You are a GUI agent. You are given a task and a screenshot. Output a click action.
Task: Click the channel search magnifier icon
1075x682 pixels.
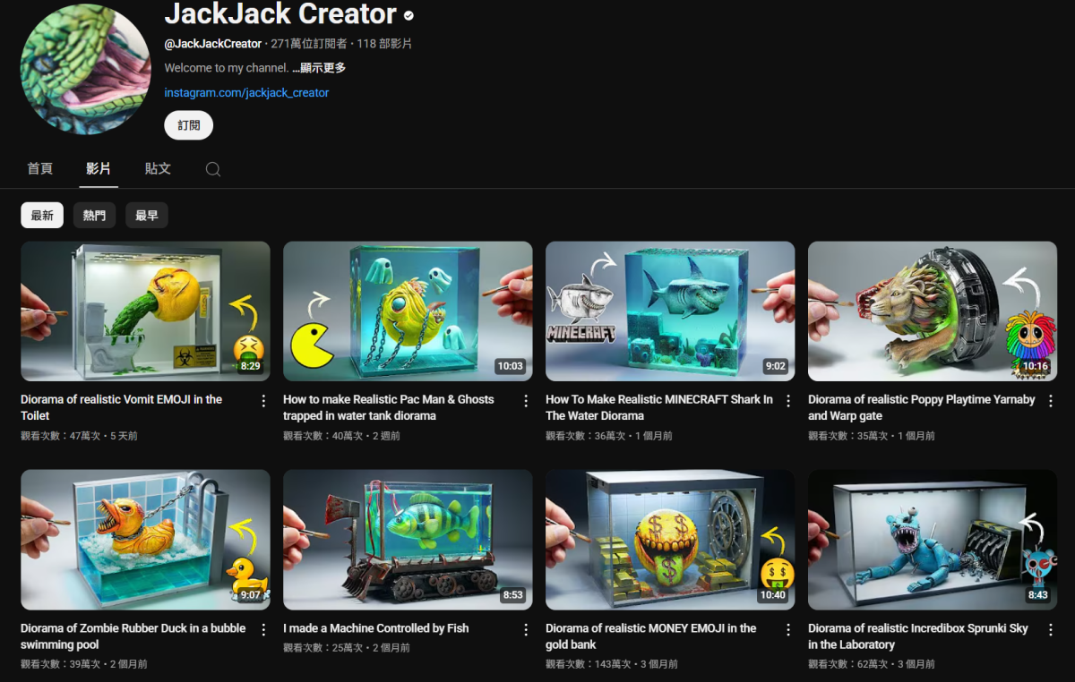[x=213, y=169]
